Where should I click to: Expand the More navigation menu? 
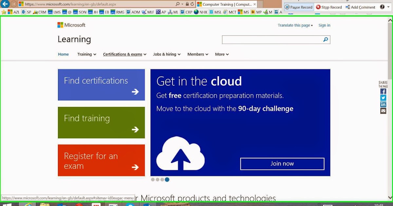(x=221, y=54)
